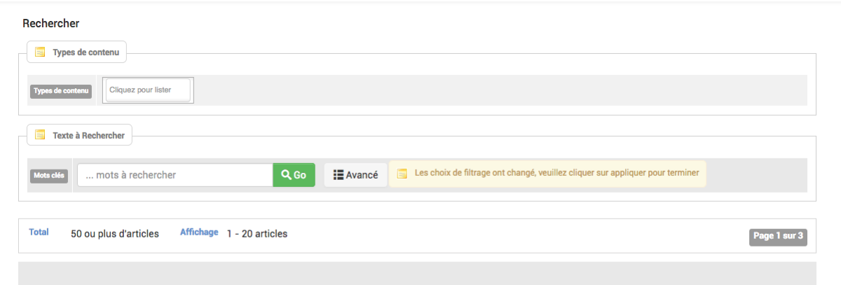Screen dimensions: 841x285
Task: Focus the mots à rechercher keyword field
Action: pos(175,175)
